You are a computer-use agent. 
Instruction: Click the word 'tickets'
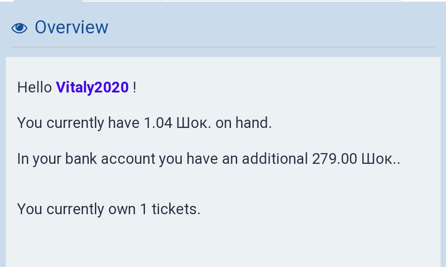(x=176, y=209)
